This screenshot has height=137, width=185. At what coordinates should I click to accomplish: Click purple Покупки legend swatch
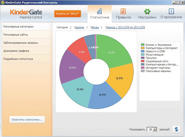click(x=143, y=58)
